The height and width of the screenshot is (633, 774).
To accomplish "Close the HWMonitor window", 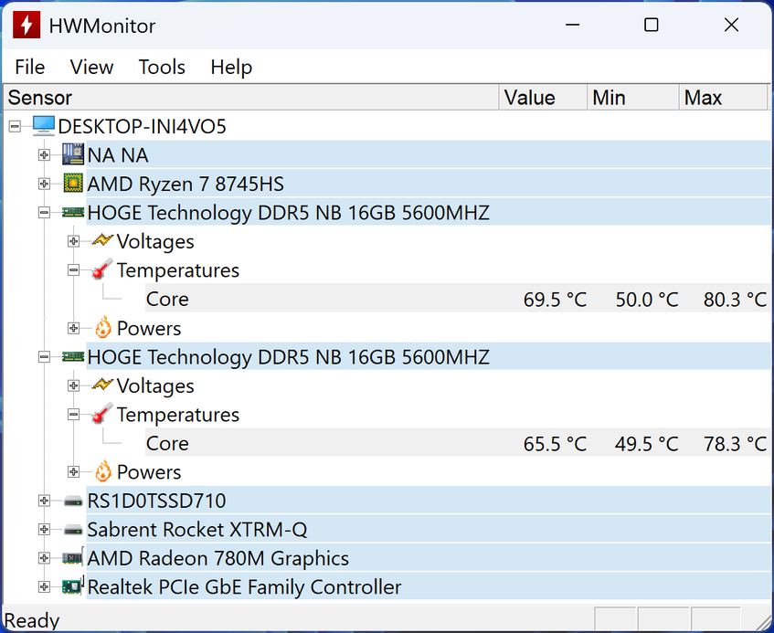I will click(732, 25).
